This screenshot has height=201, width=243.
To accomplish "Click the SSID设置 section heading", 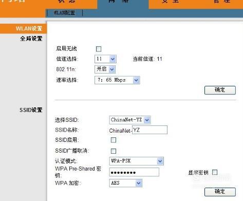I will [31, 110].
